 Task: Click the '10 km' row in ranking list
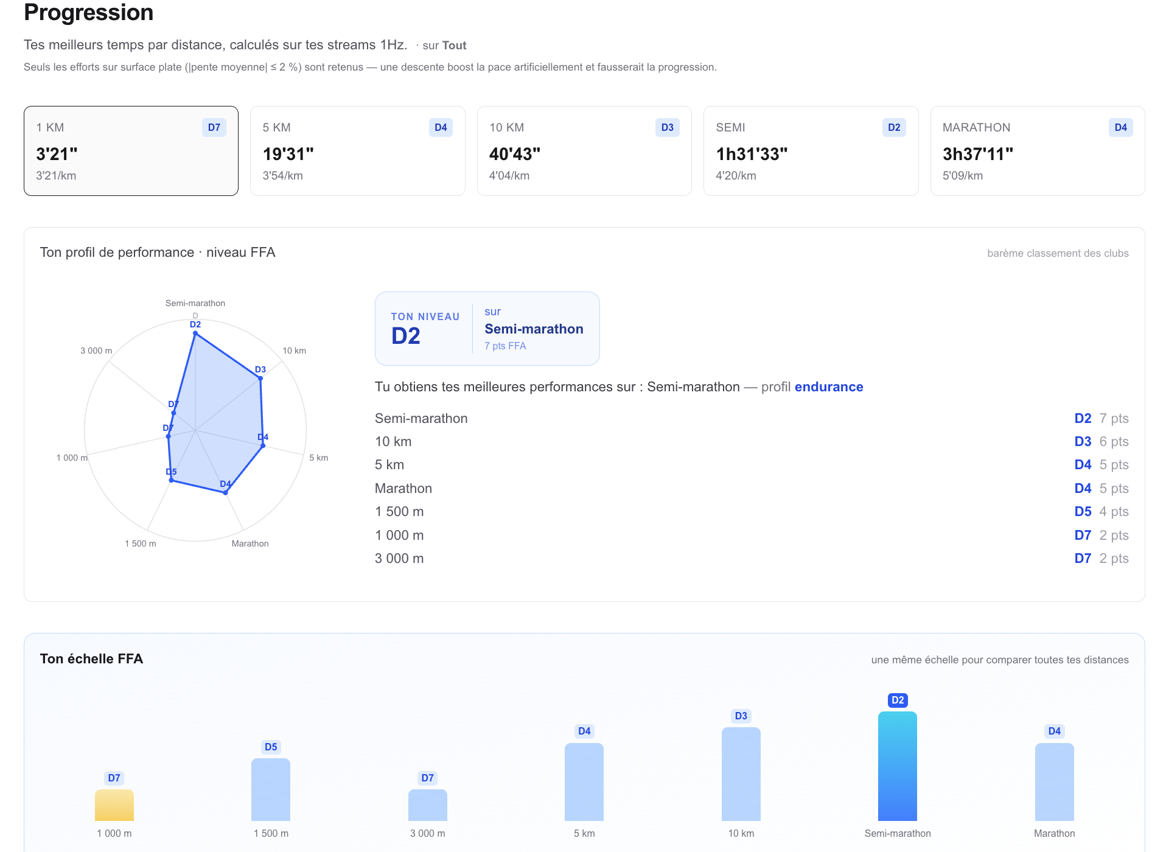752,442
